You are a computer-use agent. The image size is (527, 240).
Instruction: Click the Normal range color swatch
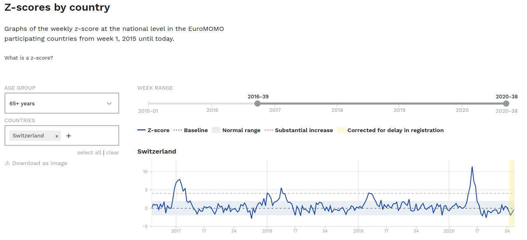pos(216,130)
